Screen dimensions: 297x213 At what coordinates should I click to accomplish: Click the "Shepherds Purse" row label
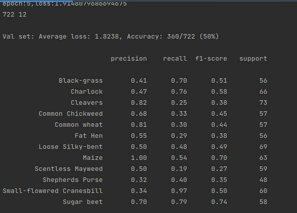(x=73, y=180)
